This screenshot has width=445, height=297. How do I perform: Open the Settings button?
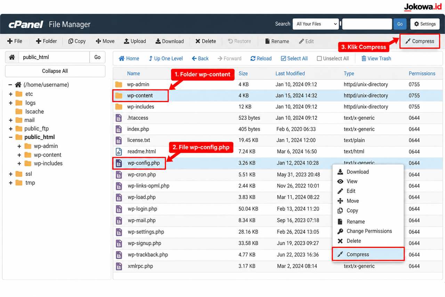point(425,24)
